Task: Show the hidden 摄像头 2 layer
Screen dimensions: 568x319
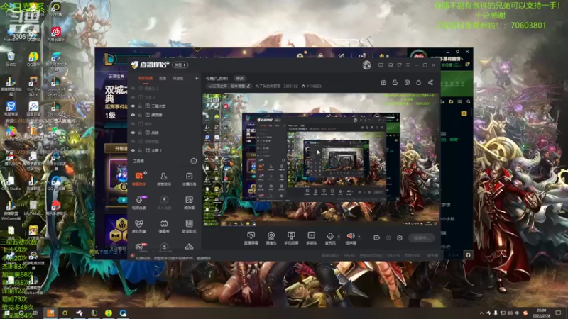Action: point(133,88)
